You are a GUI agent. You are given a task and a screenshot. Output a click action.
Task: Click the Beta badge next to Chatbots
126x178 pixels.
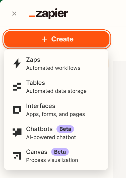(x=65, y=129)
